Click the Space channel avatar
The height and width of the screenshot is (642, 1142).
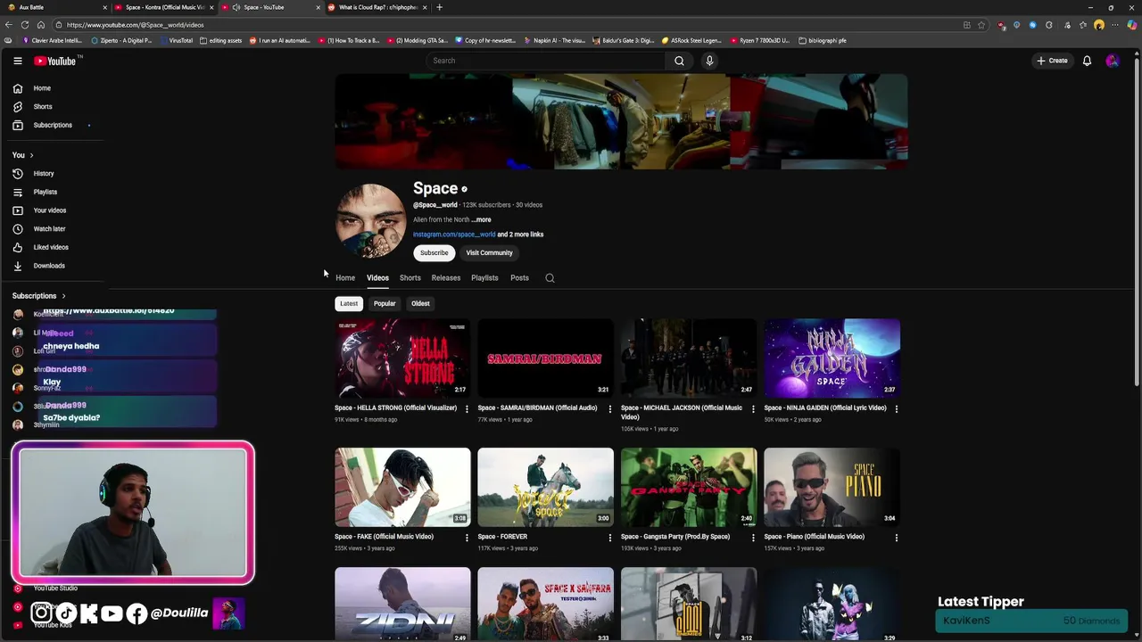pyautogui.click(x=370, y=221)
